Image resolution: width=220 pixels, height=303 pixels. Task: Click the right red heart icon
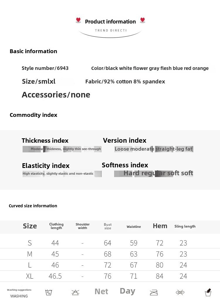click(143, 20)
